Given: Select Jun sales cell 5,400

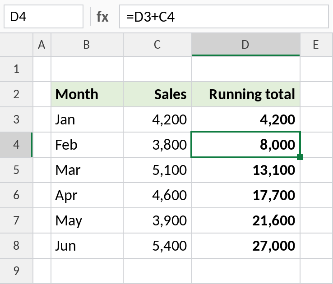Looking at the screenshot, I should point(157,246).
